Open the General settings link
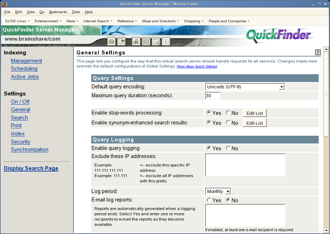 (x=21, y=110)
